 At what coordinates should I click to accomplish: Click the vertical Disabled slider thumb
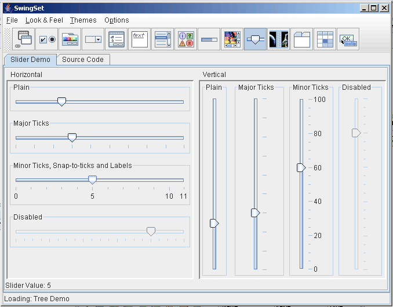356,133
